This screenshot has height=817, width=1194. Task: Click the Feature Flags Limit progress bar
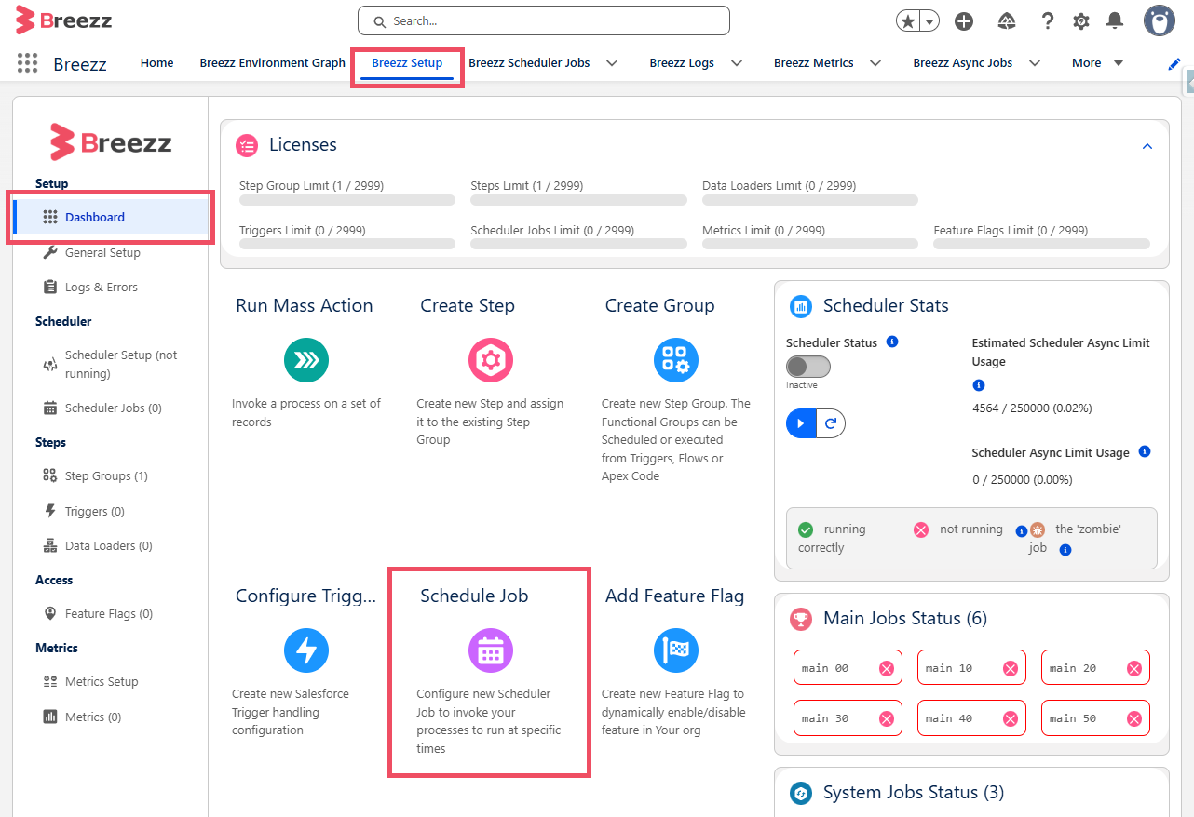point(1041,244)
